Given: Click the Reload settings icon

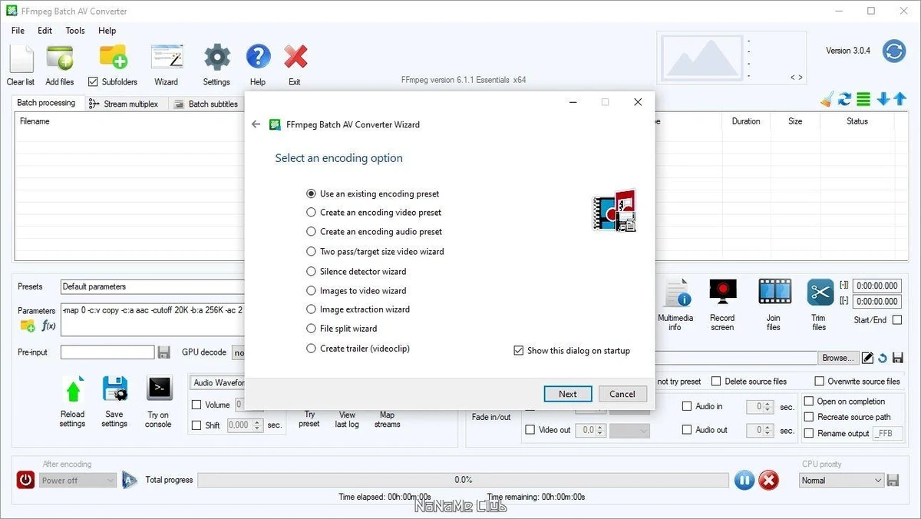Looking at the screenshot, I should pyautogui.click(x=73, y=390).
